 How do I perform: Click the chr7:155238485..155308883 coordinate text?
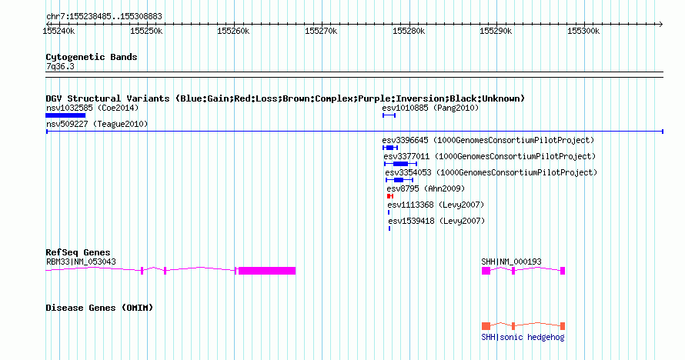tap(104, 16)
